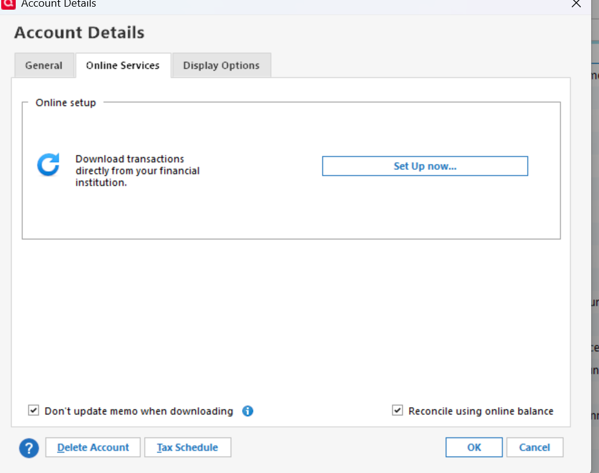This screenshot has height=473, width=599.
Task: Open the Tax Schedule button
Action: click(188, 448)
